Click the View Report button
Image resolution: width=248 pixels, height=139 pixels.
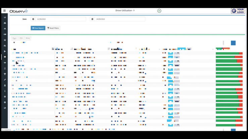click(x=38, y=28)
